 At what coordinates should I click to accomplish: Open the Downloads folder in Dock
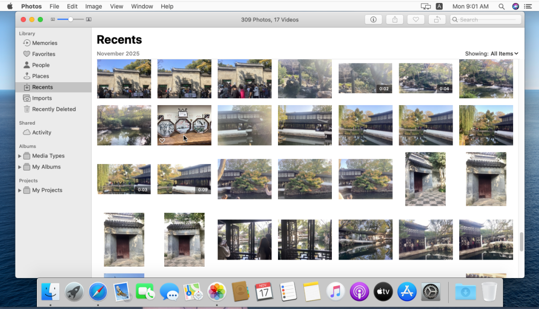[466, 292]
